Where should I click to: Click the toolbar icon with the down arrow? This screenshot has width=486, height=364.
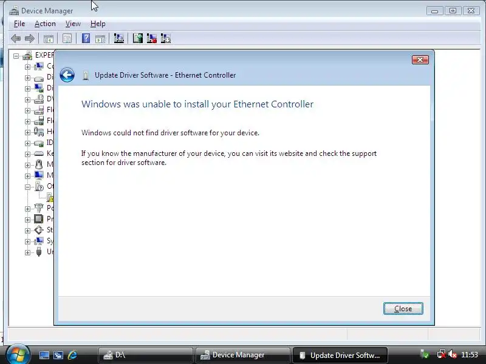click(x=166, y=38)
